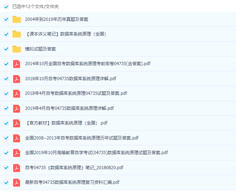
Task: Open folder name 2004年到2019年历年真题及答案
Action: click(x=57, y=19)
